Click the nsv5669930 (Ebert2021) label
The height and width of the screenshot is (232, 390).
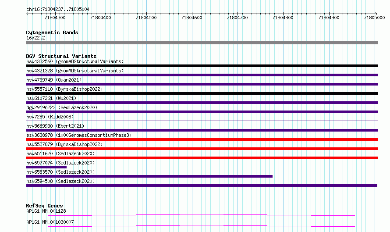tap(55, 126)
